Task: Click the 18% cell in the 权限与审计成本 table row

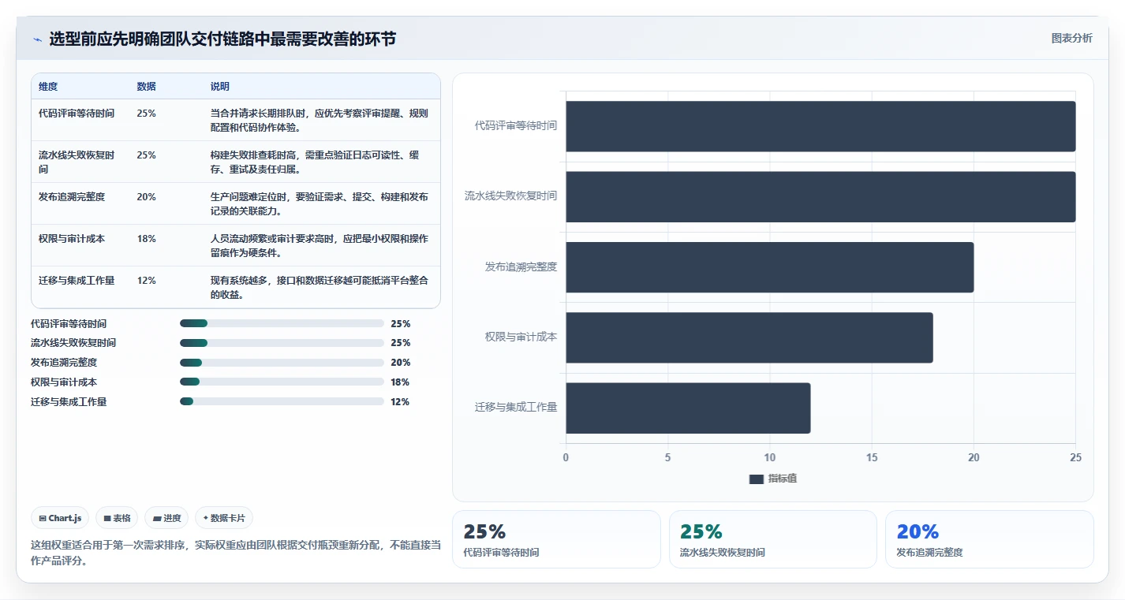Action: click(x=146, y=239)
